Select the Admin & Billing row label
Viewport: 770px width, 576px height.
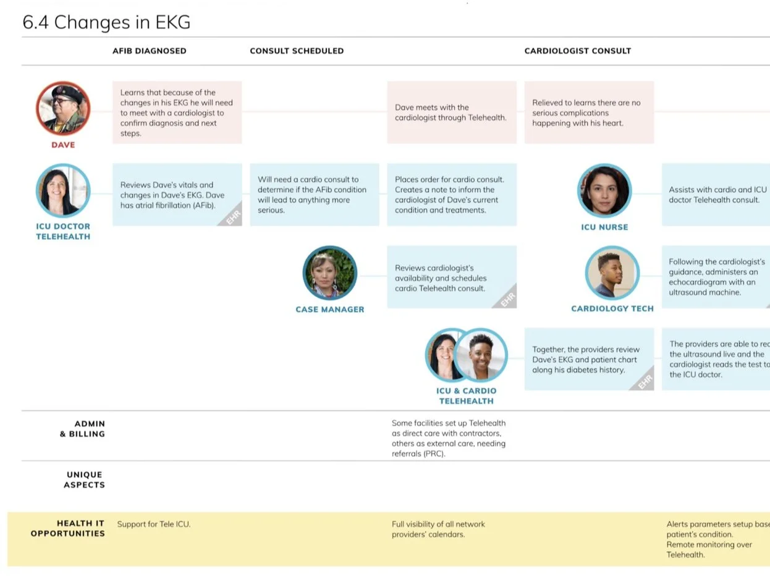coord(82,428)
